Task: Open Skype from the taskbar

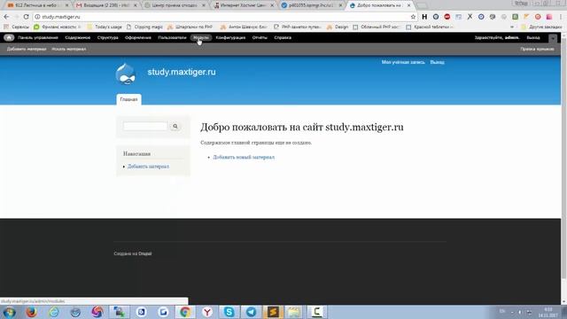Action: pyautogui.click(x=229, y=312)
